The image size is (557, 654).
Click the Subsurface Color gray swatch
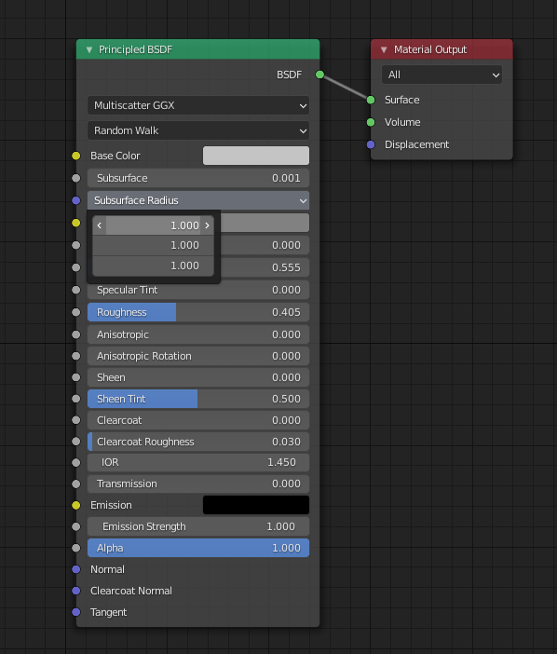pos(265,223)
